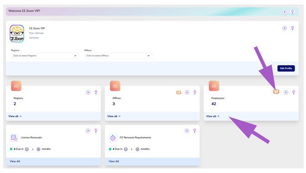View all employees

pyautogui.click(x=213, y=116)
